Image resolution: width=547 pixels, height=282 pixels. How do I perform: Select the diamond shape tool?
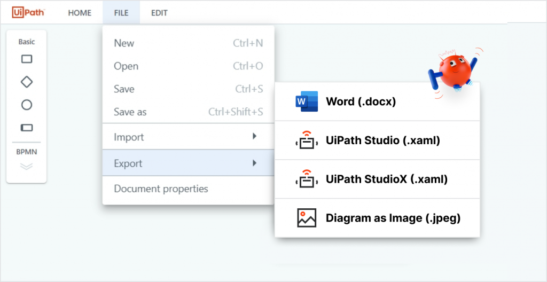(x=27, y=82)
